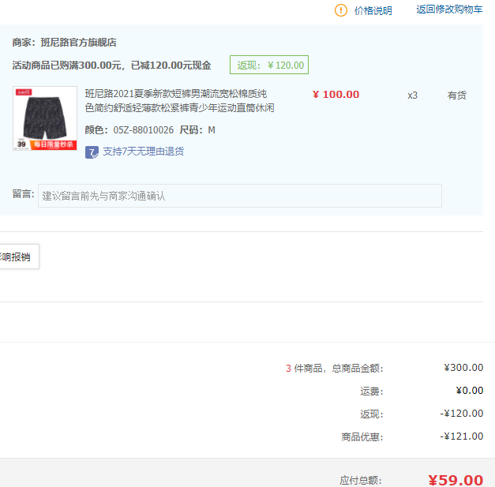
Task: Click the 运费 label
Action: pos(372,391)
